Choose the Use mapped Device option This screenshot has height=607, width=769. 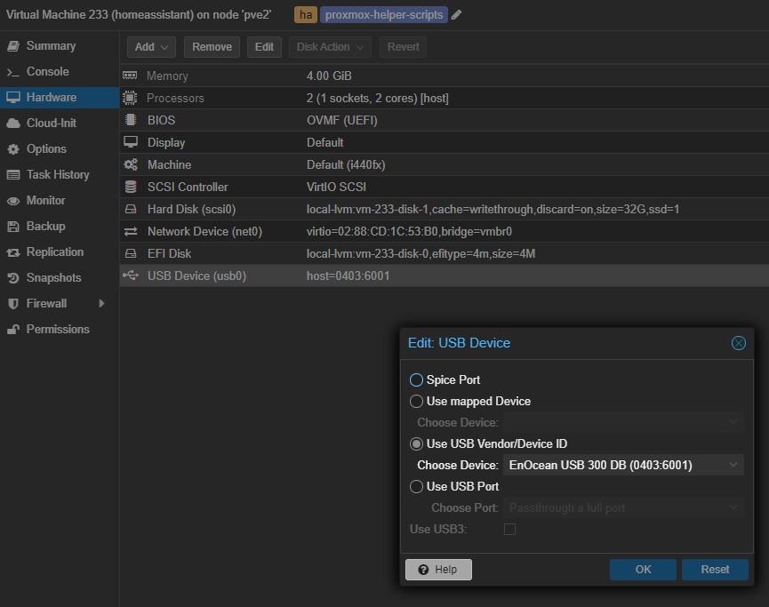tap(416, 402)
